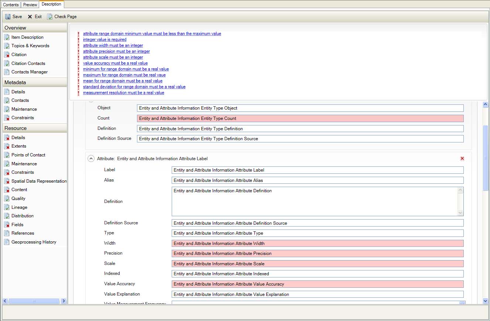Click the Citation error page icon
Viewport: 490px width, 321px height.
[7, 55]
